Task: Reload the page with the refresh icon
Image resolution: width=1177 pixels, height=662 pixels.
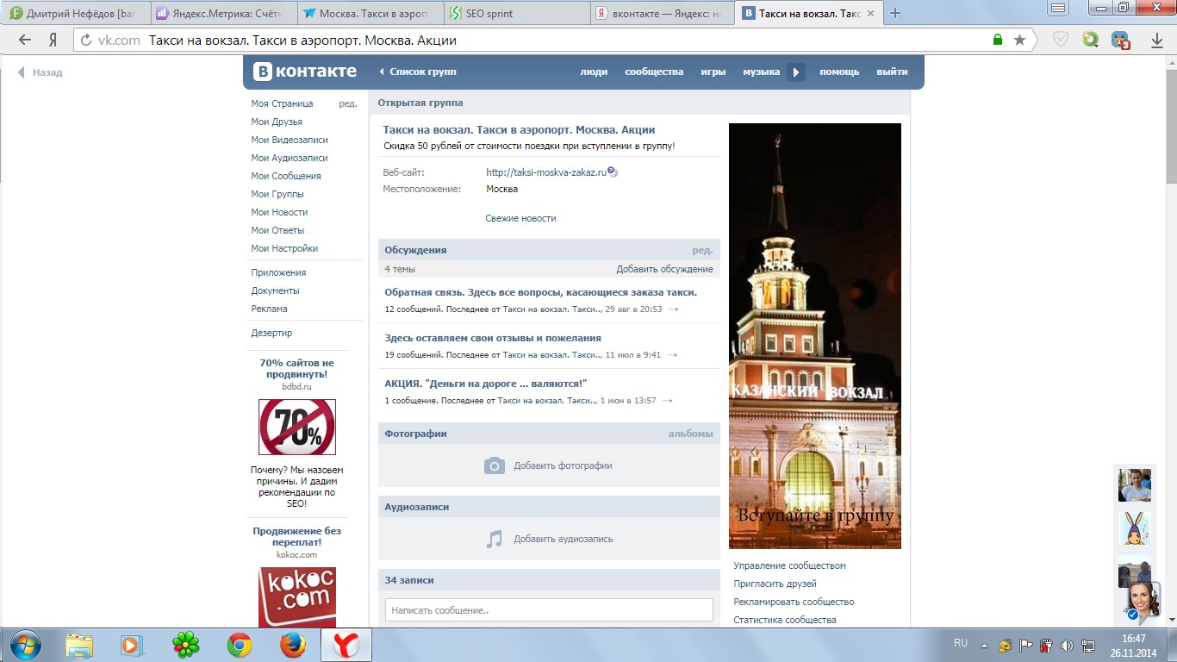Action: 85,40
